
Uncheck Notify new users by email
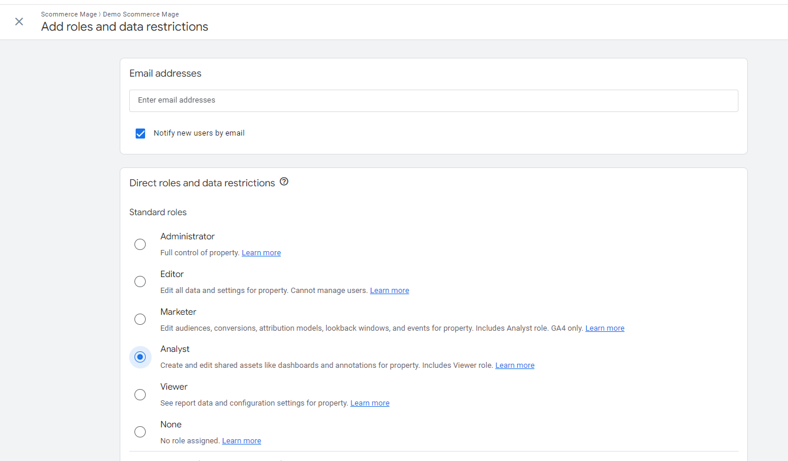coord(140,133)
